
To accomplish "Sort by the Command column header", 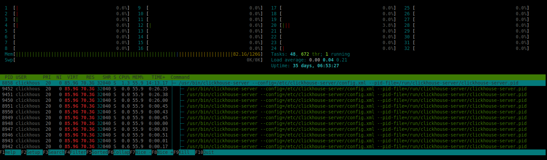I will [180, 77].
